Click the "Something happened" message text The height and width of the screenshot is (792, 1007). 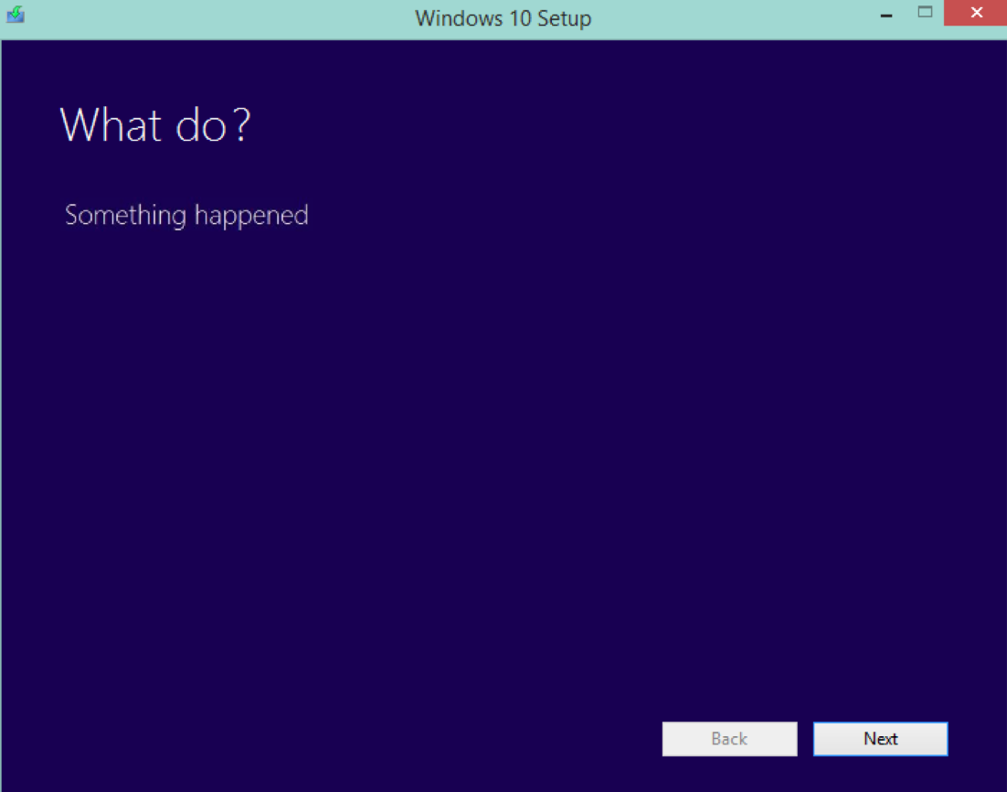187,215
